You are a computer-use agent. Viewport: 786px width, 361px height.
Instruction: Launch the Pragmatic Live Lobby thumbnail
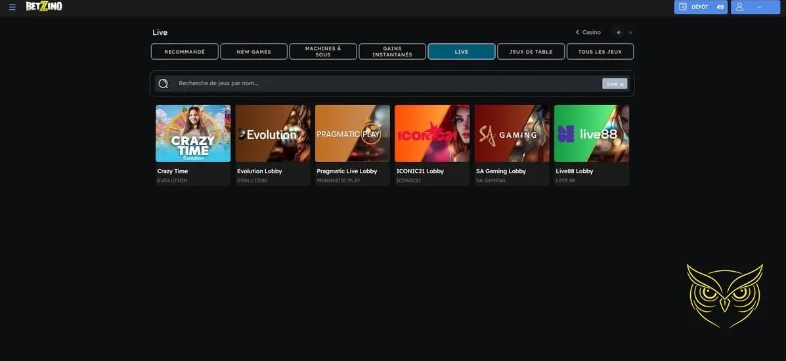(x=353, y=133)
